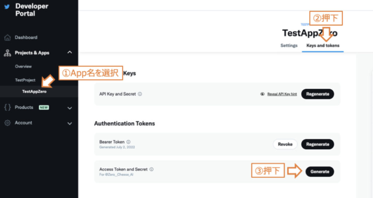Image resolution: width=373 pixels, height=198 pixels.
Task: Select the TestAppZero app in sidebar
Action: 34,91
